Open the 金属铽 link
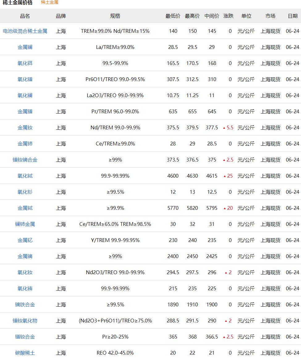 click(x=25, y=208)
